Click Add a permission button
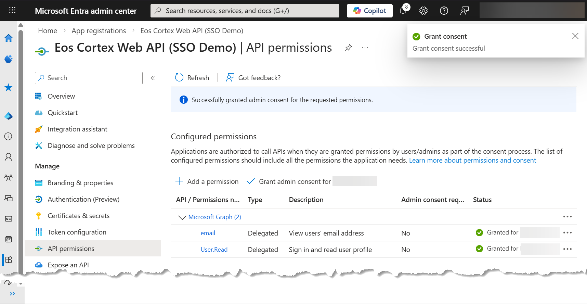Screen dimensions: 587x304 click(207, 181)
